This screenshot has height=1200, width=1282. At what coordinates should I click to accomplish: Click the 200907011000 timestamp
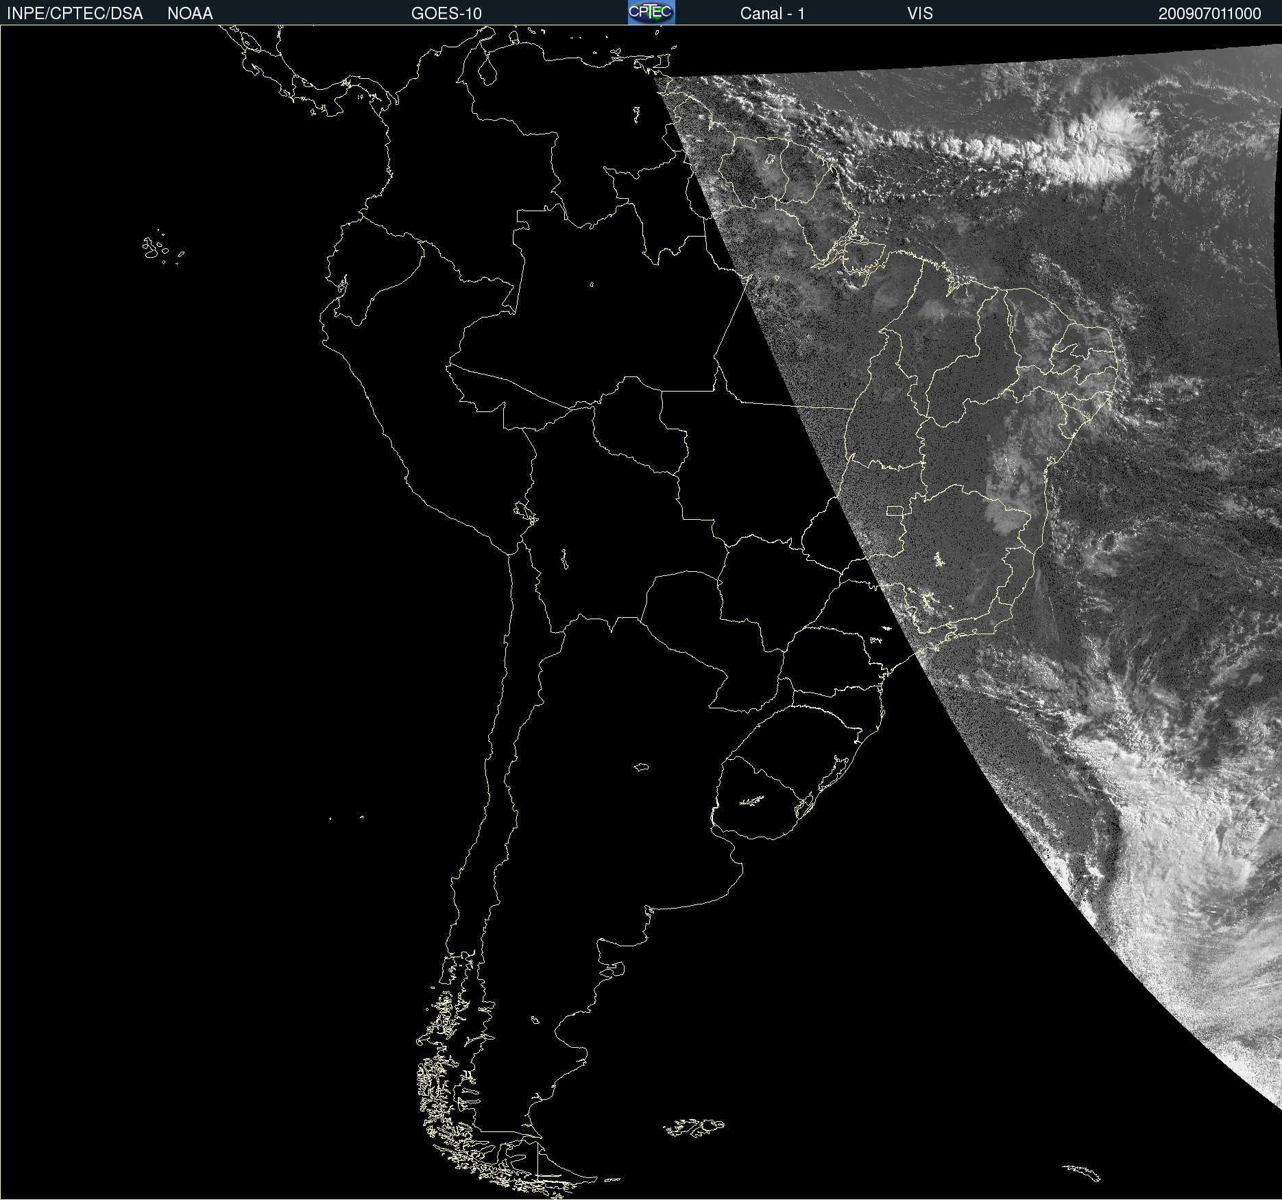click(1209, 14)
